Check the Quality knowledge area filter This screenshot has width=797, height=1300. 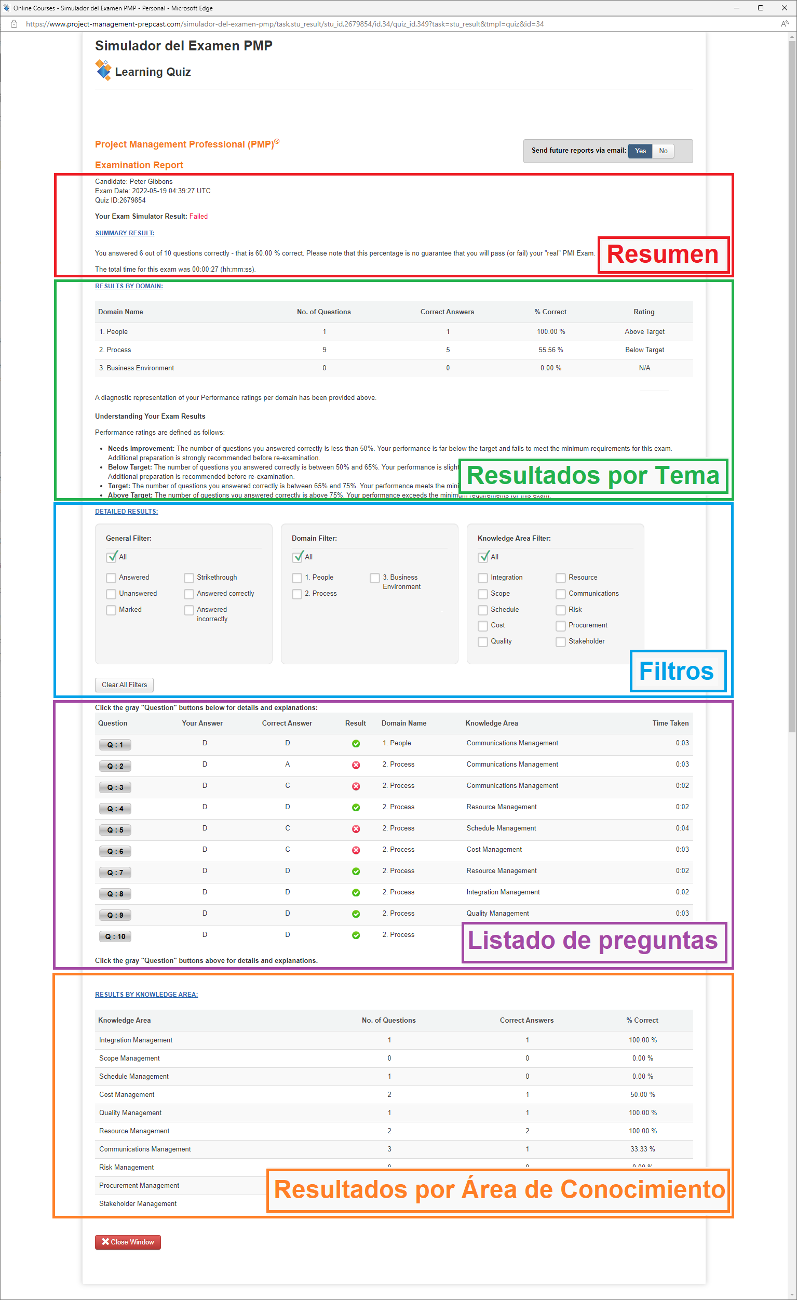(x=483, y=641)
